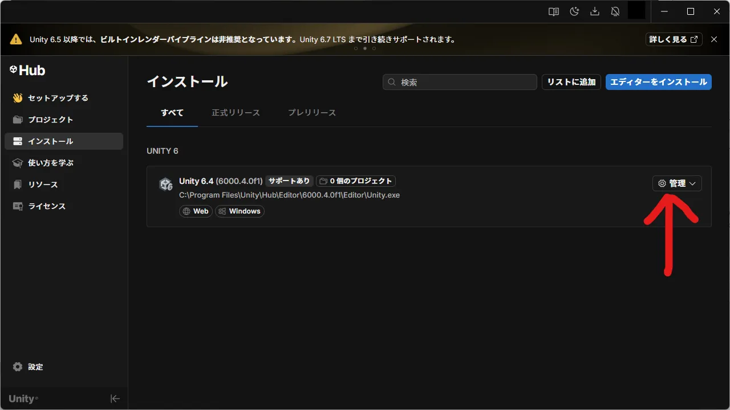Switch to the プレリリース tab
The width and height of the screenshot is (730, 410).
pyautogui.click(x=311, y=112)
